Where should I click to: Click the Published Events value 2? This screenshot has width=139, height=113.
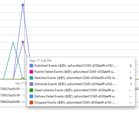(x=131, y=66)
